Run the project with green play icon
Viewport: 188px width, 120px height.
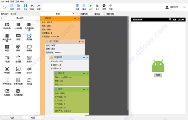pyautogui.click(x=91, y=6)
